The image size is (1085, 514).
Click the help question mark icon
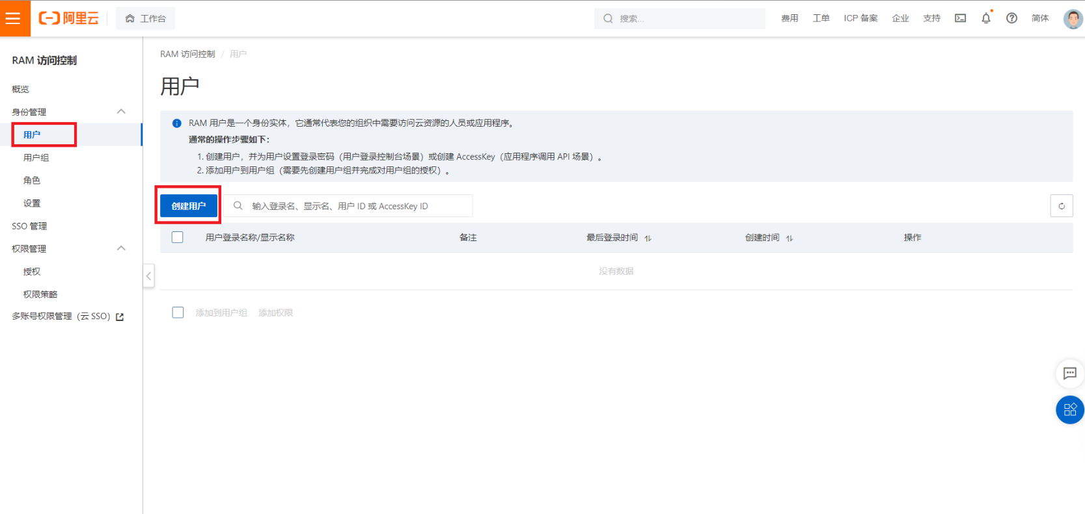[1011, 18]
